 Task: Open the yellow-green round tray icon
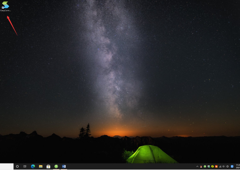(212, 167)
